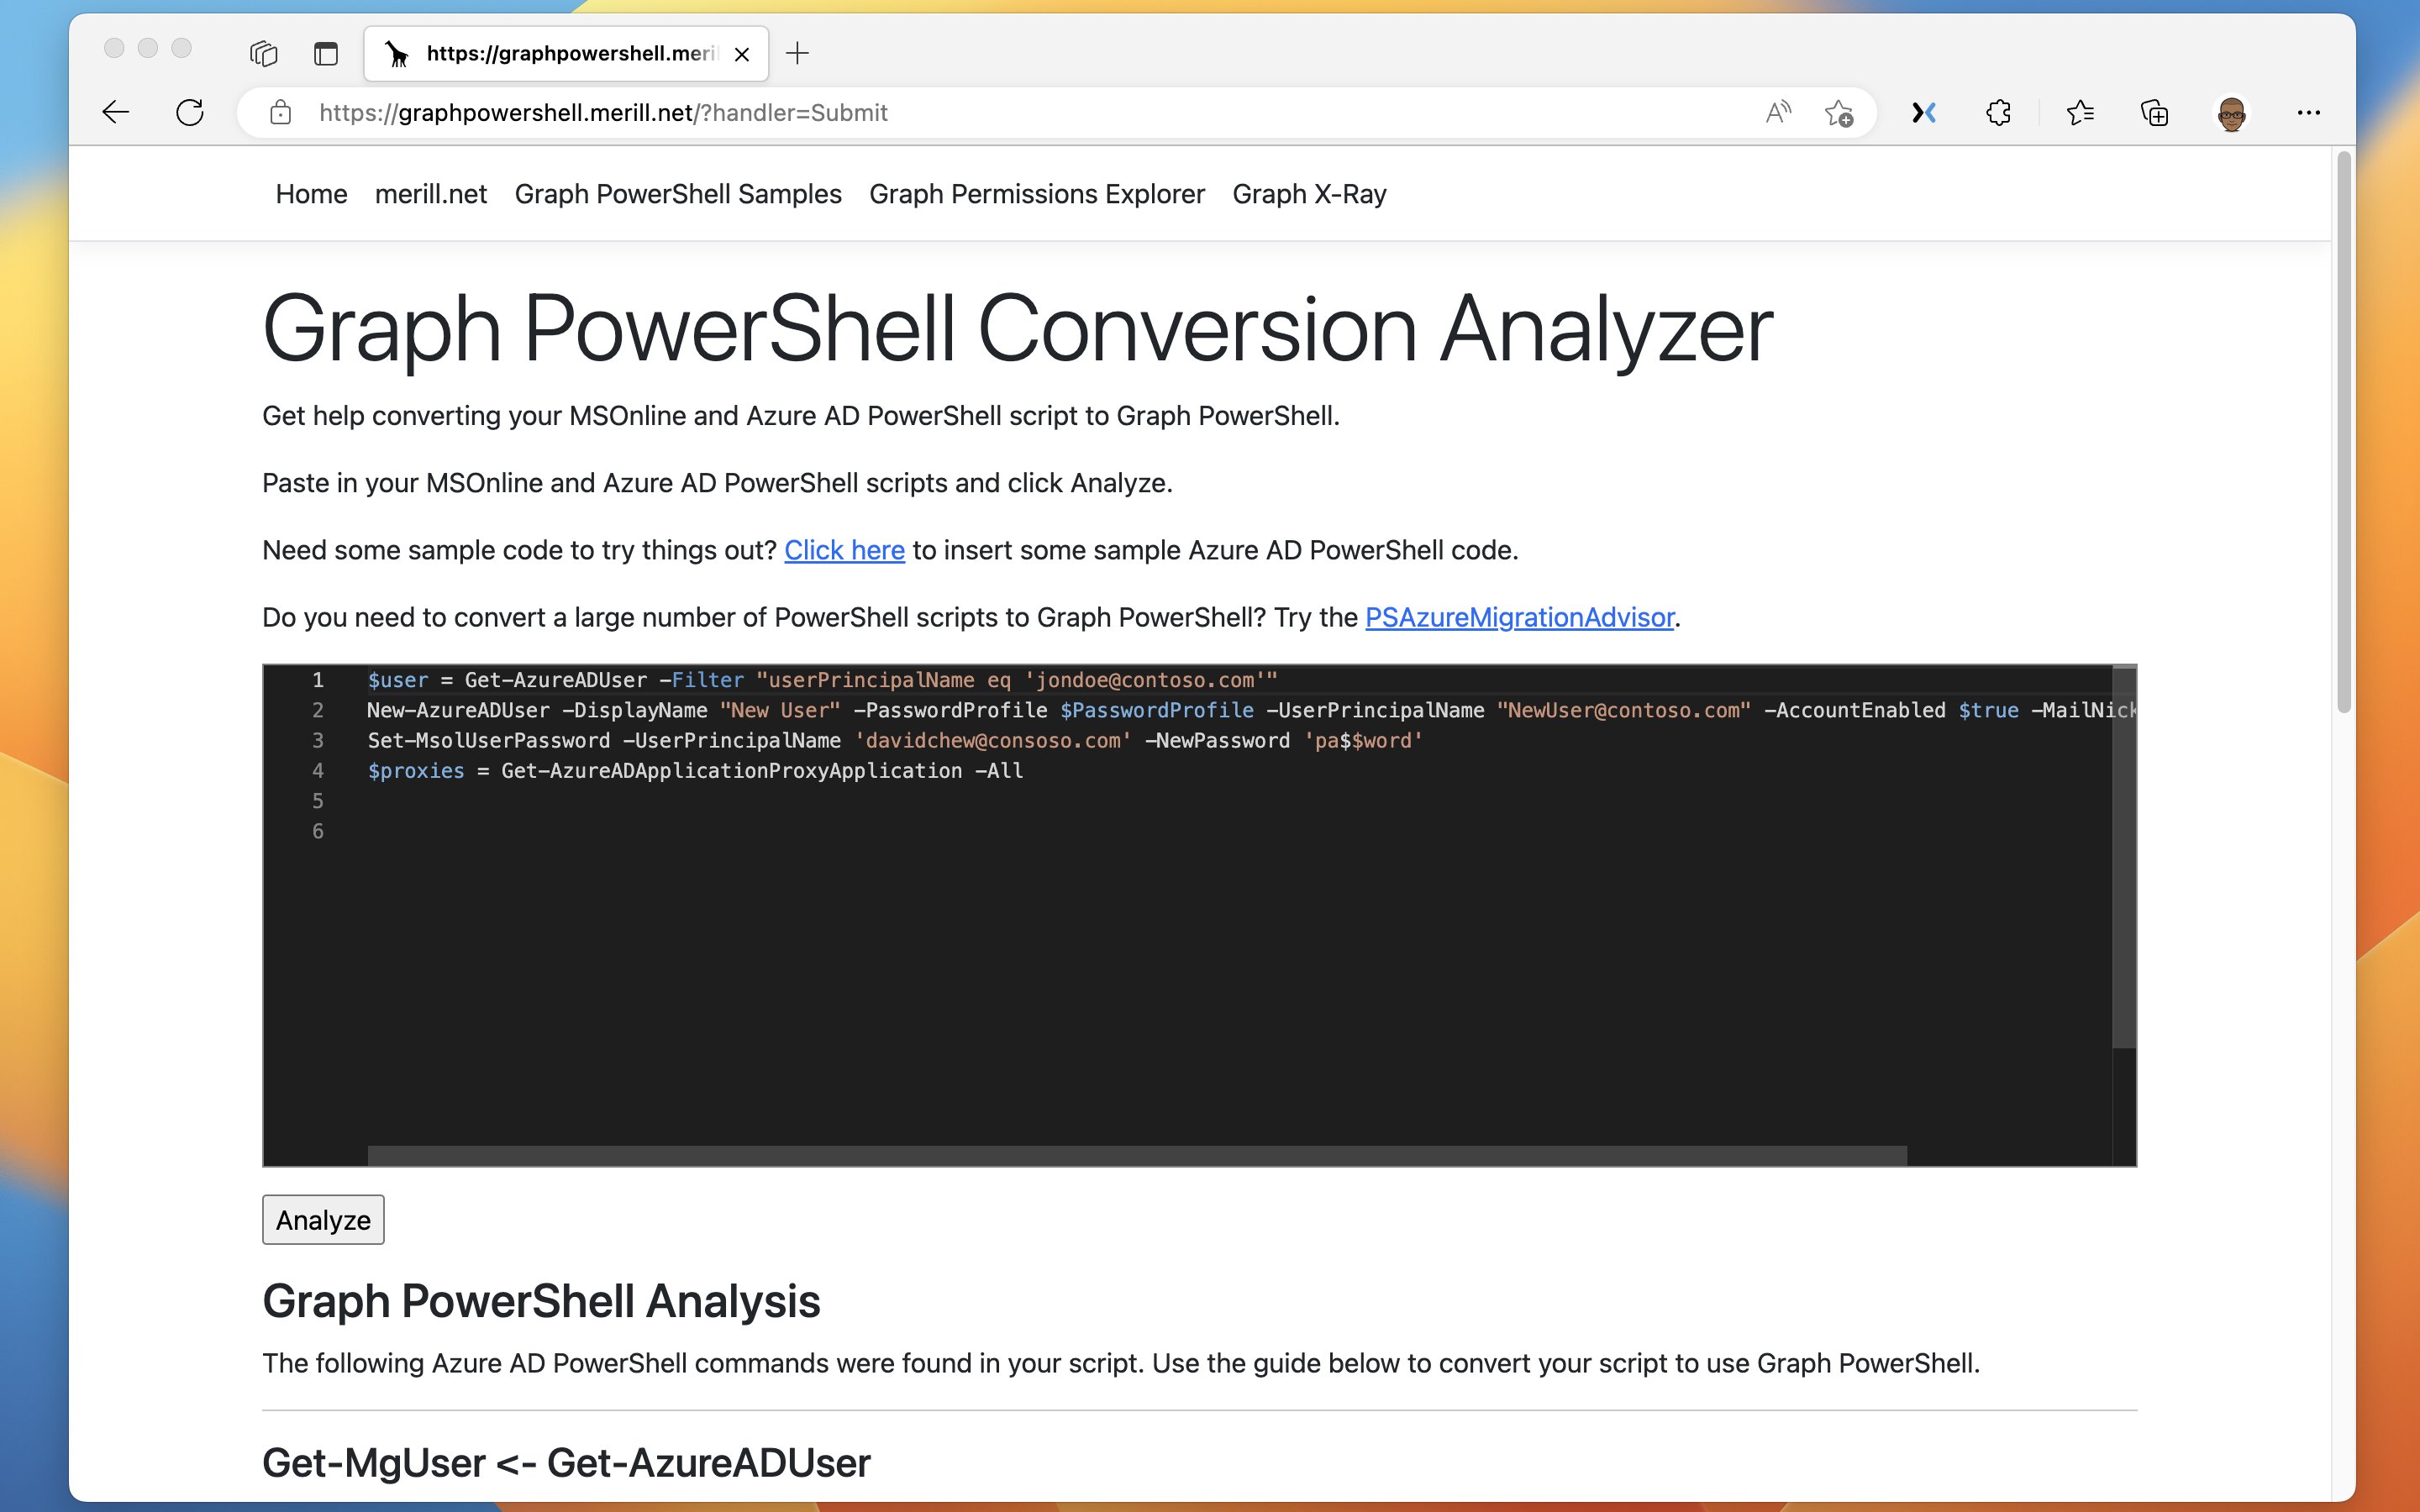The width and height of the screenshot is (2420, 1512).
Task: Open Settings and more ellipsis menu
Action: click(x=2308, y=113)
